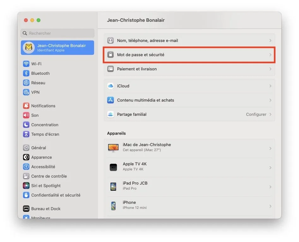
Task: Expand chevron for Mot de passe et sécurité
Action: click(270, 55)
